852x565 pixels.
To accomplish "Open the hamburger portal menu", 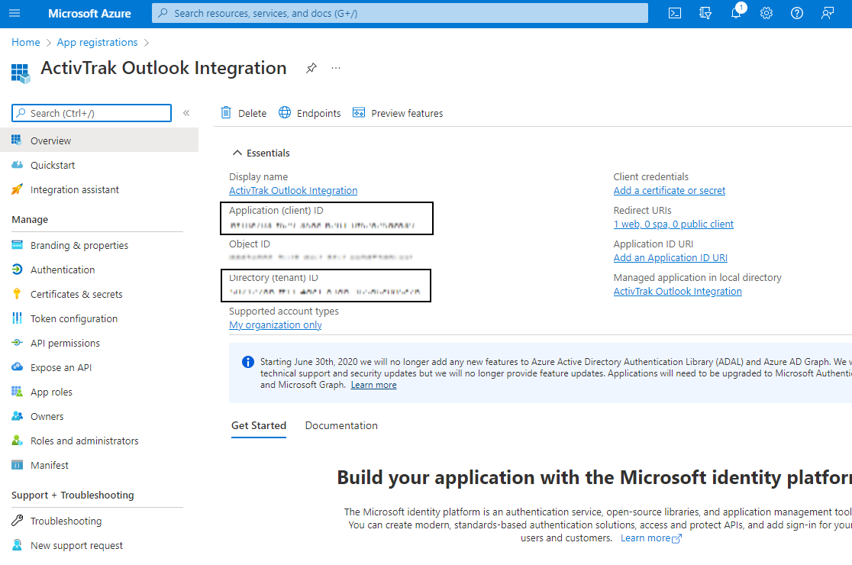I will click(x=15, y=13).
